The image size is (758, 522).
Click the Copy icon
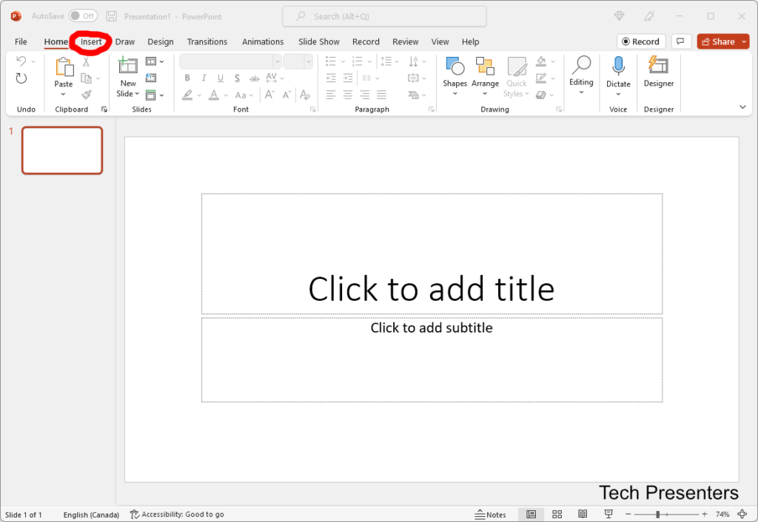coord(86,78)
